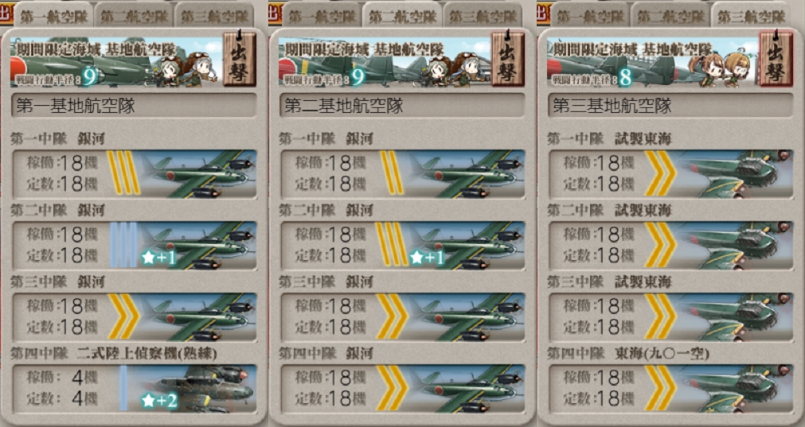Click the 銀河 plane with ★+1 in 第一基地航空隊
The image size is (805, 427).
click(x=197, y=245)
